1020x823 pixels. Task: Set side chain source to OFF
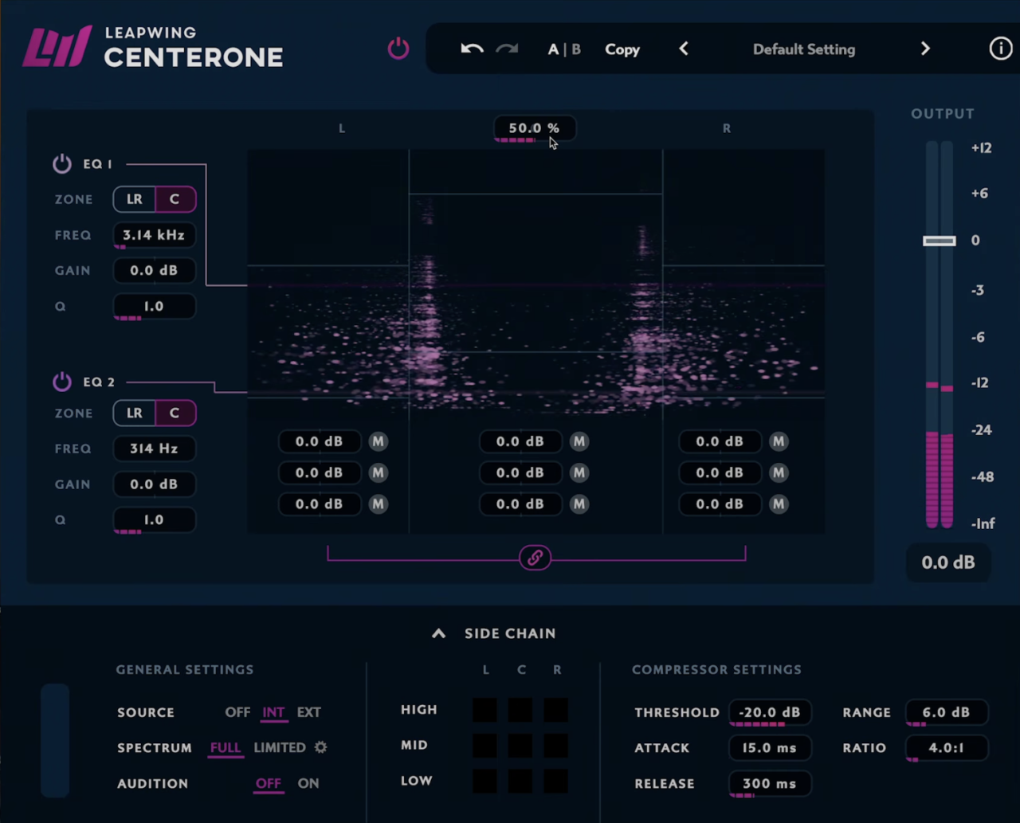click(237, 712)
